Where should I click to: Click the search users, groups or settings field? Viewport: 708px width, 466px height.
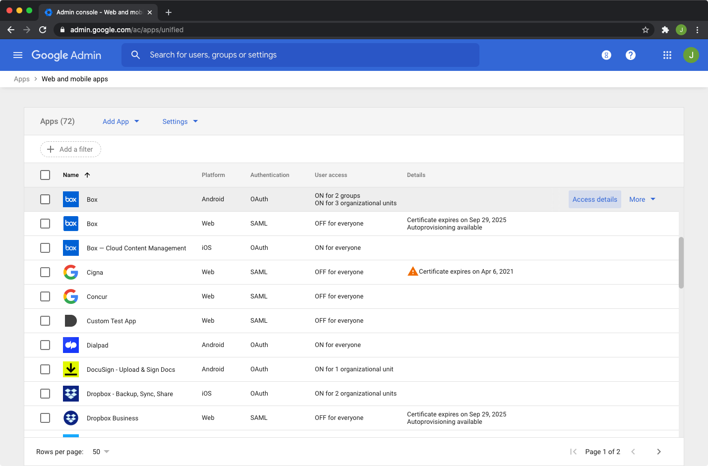[300, 55]
